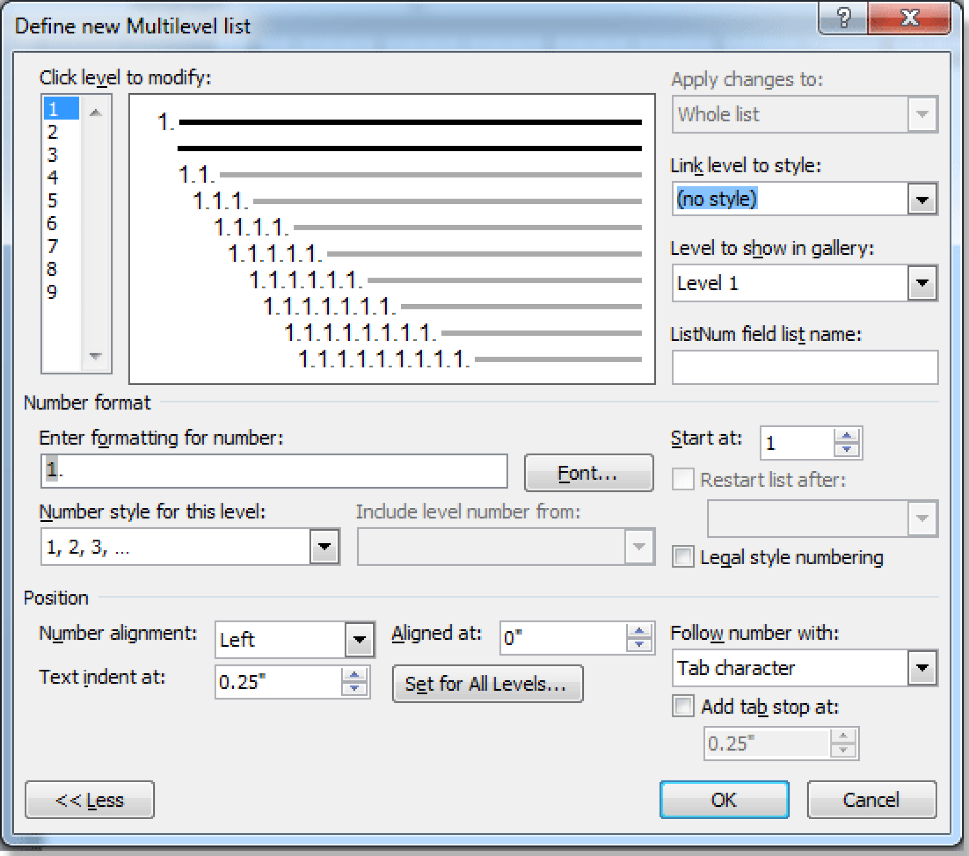This screenshot has height=856, width=969.
Task: Enable Legal style numbering
Action: tap(683, 558)
